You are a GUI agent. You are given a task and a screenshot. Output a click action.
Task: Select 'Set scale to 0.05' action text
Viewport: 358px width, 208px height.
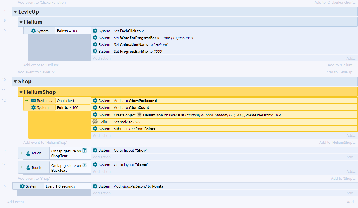[127, 122]
